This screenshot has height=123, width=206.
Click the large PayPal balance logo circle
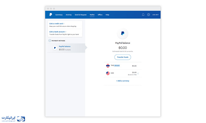123,34
